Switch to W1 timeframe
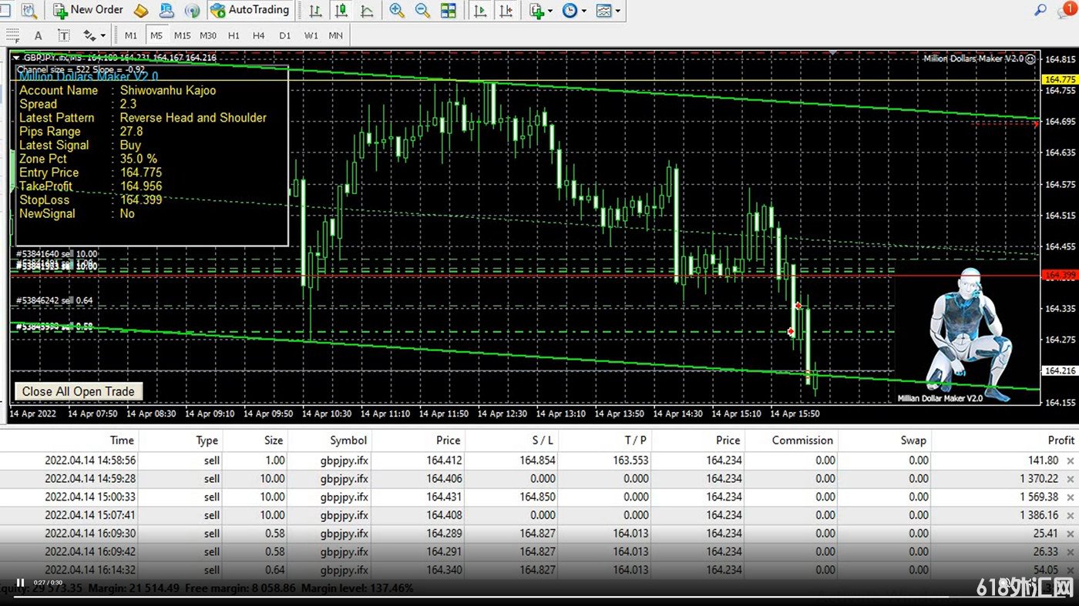 311,35
